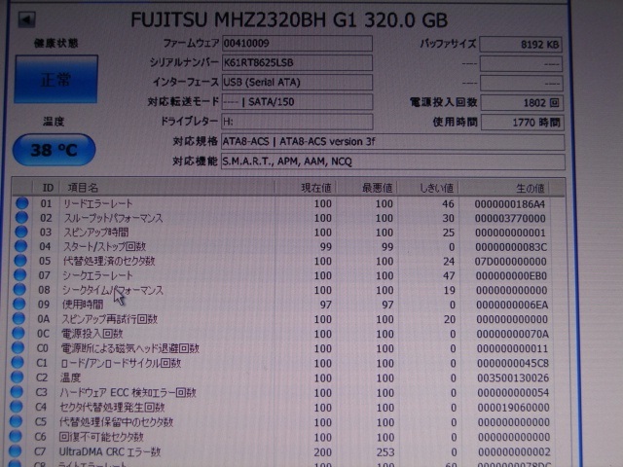Click raw value 0000000045C8

[513, 363]
